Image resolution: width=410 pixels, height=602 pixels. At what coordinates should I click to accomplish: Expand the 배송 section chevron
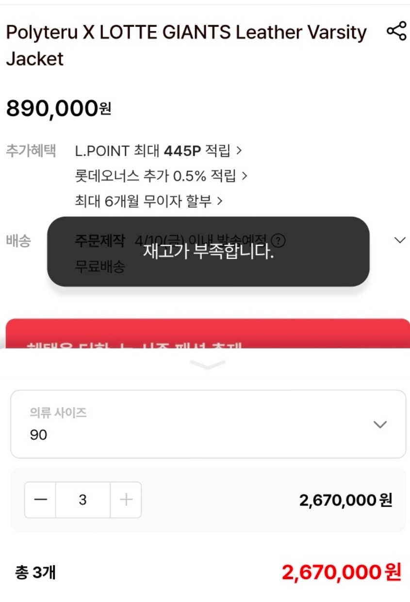click(400, 240)
